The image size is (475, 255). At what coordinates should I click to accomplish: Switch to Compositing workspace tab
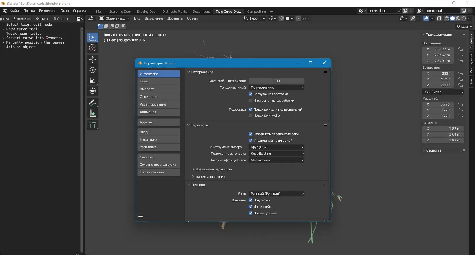point(256,12)
